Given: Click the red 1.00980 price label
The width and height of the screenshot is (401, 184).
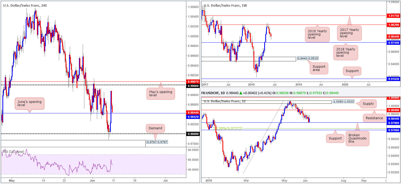Looking at the screenshot, I should (394, 98).
